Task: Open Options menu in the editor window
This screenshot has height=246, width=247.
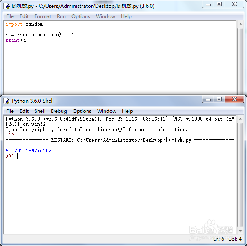Action: click(81, 16)
